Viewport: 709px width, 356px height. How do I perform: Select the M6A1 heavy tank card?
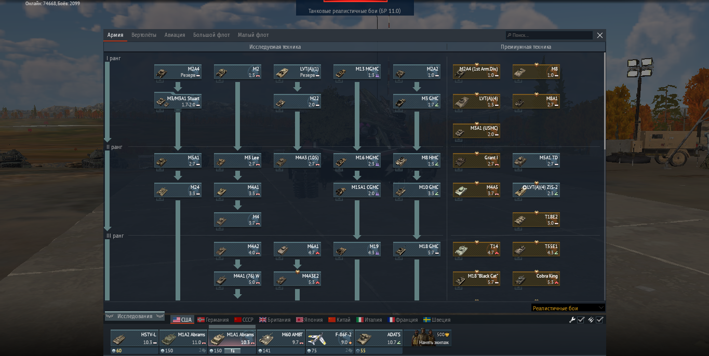click(297, 249)
